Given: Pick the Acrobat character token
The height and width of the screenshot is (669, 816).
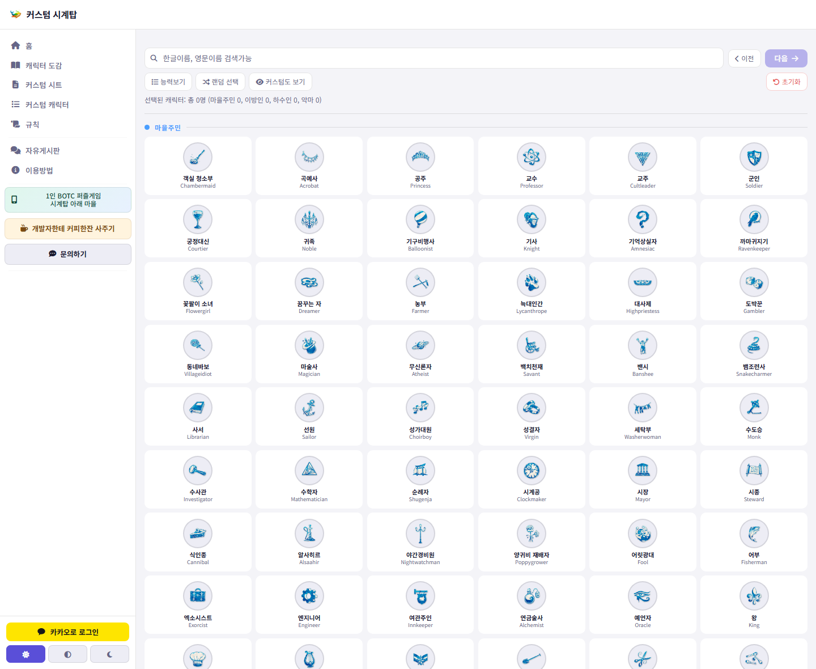Looking at the screenshot, I should pos(309,157).
